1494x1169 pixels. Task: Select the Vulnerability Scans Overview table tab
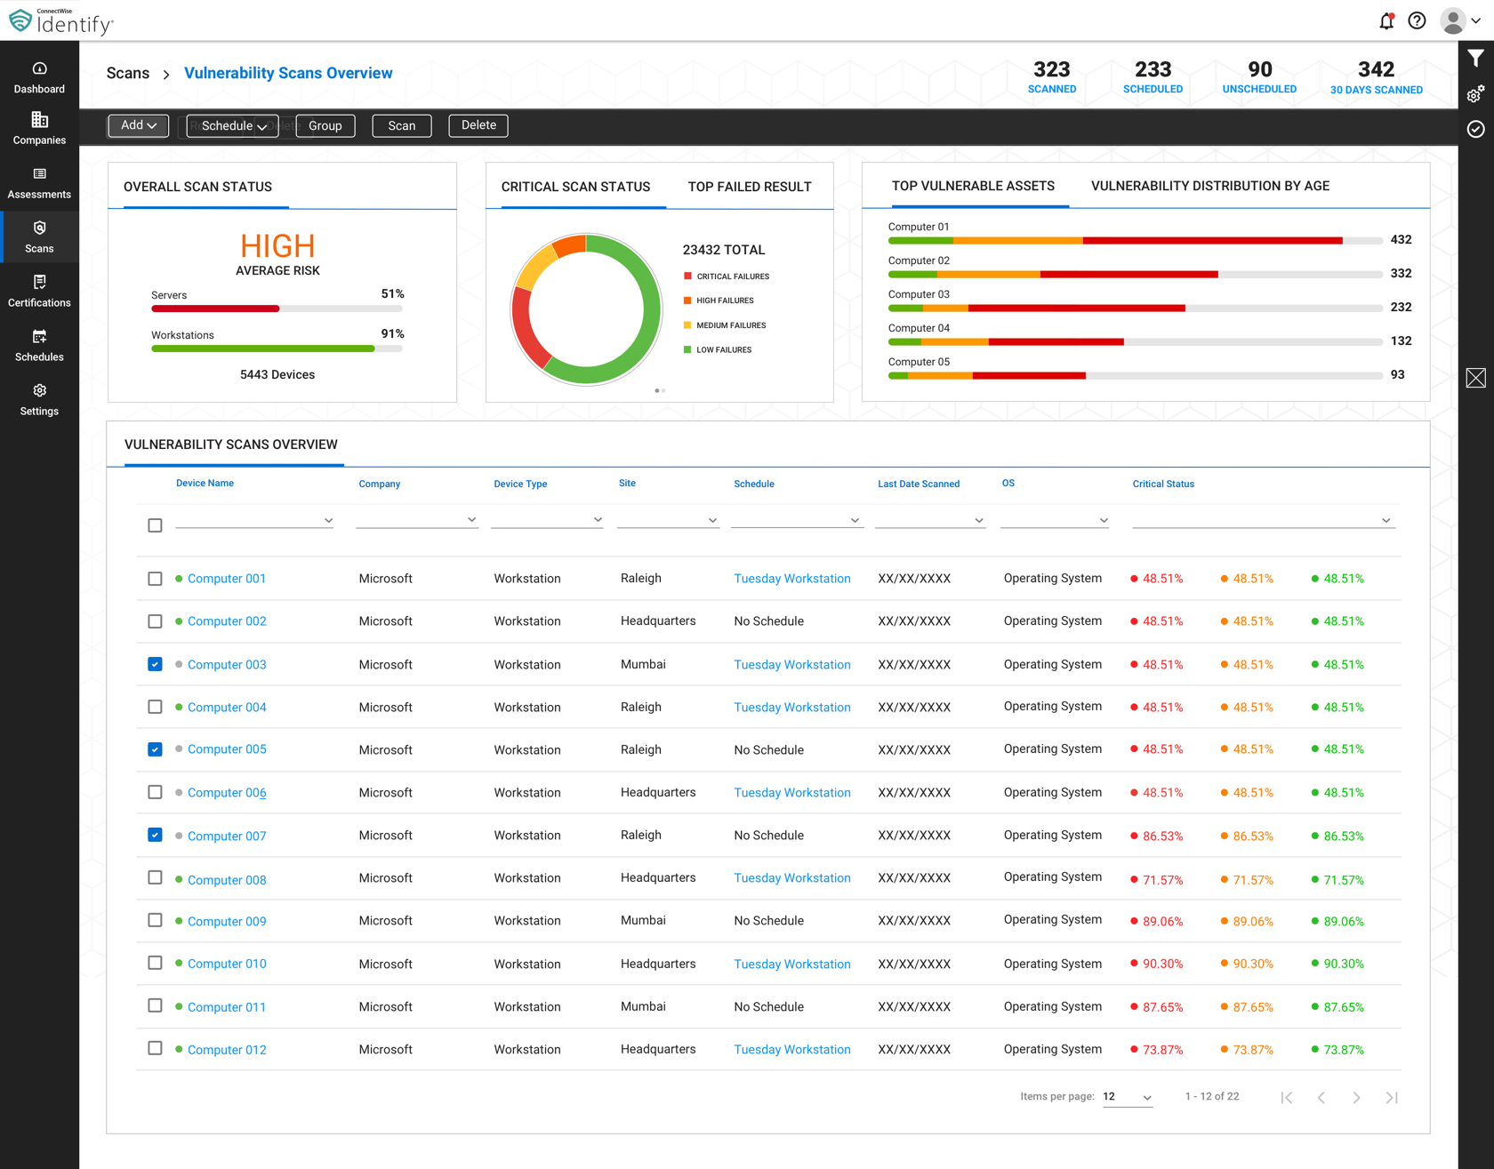coord(231,444)
